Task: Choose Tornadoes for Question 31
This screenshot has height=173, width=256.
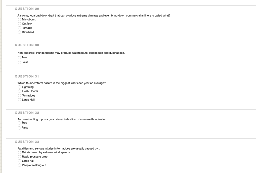Action: tap(19, 95)
